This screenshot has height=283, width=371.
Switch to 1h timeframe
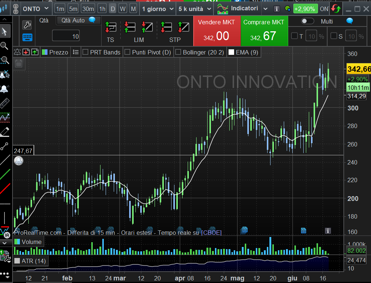coord(102,9)
